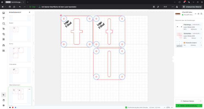Open the Lego canvas three-dot menu
204x109 pixels.
(x=29, y=89)
